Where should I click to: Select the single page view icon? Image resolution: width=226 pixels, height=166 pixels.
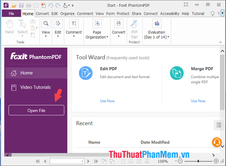123,161
